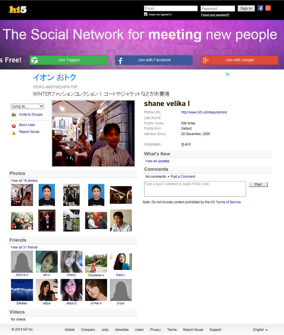
Task: Open friend Cherry's profile thumbnail
Action: 71,262
